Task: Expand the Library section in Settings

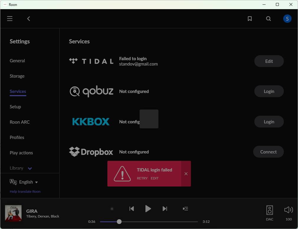Action: 30,168
